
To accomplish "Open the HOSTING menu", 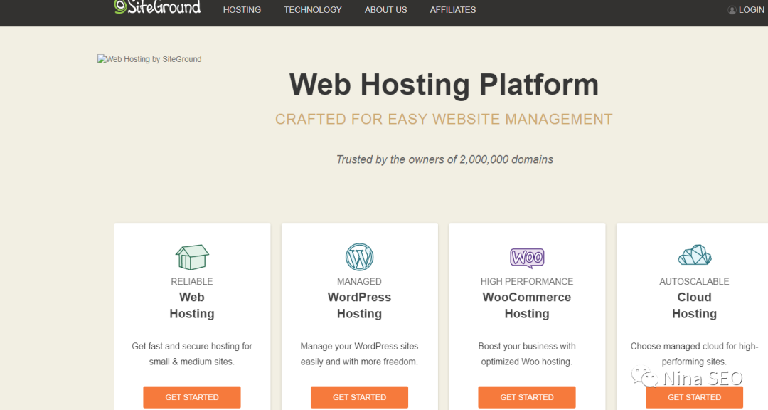I will pyautogui.click(x=242, y=10).
